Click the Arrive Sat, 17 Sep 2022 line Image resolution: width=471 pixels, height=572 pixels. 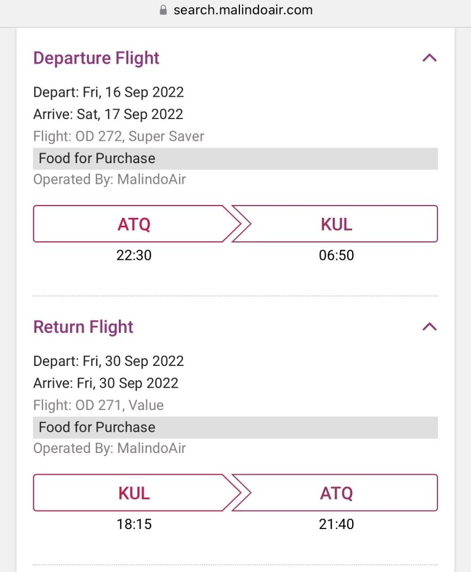pyautogui.click(x=108, y=114)
